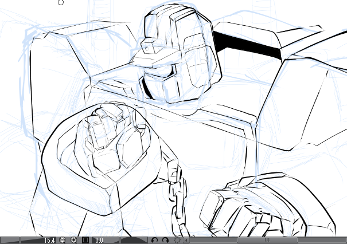Screen dimensions: 347x244
Task: Click the reset rotation gear-like icon
Action: [x=177, y=240]
